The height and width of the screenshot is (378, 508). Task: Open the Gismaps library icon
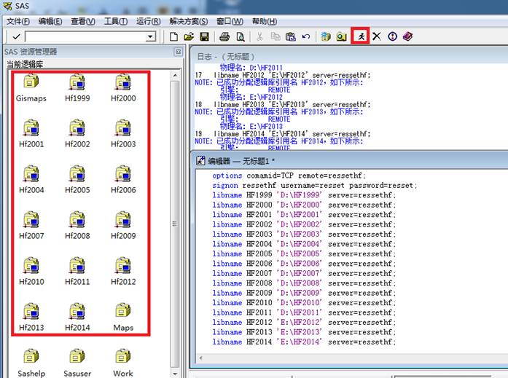(31, 87)
